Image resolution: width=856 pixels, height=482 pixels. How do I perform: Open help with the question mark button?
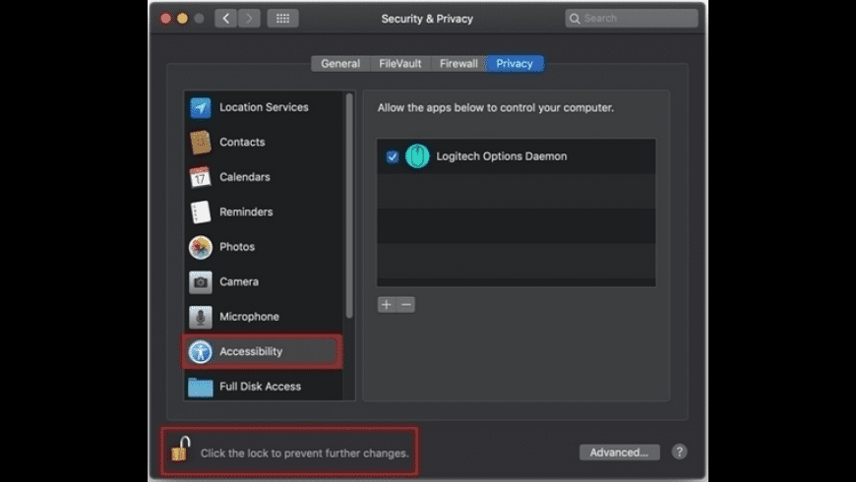pyautogui.click(x=679, y=452)
